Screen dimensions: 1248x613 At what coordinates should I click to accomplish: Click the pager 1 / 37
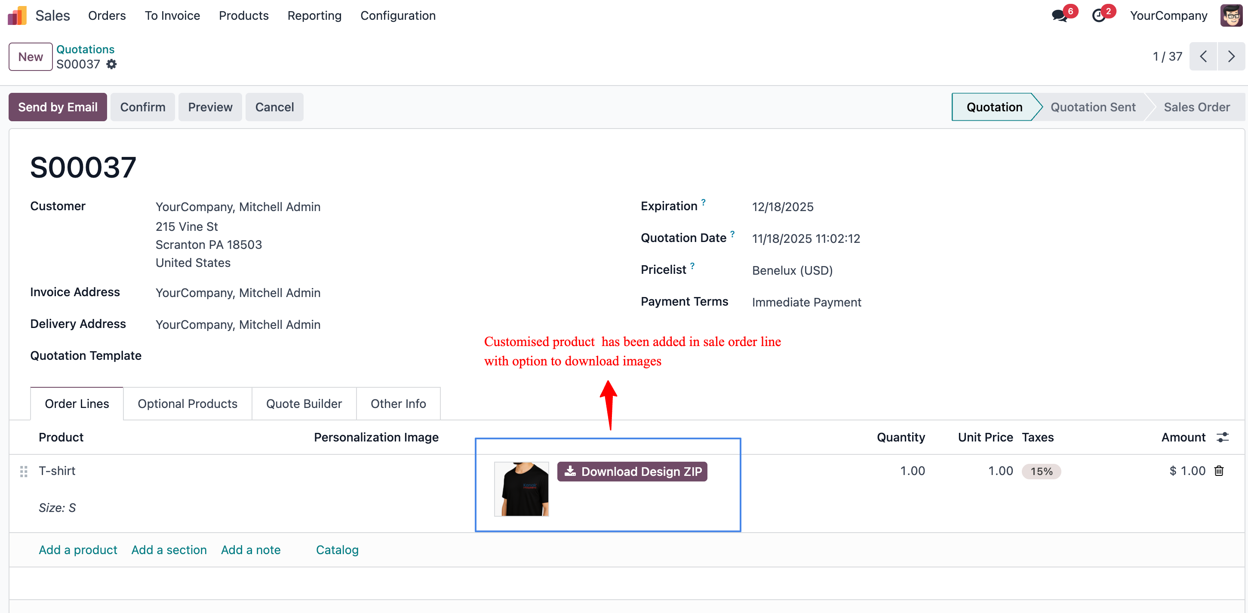coord(1167,57)
